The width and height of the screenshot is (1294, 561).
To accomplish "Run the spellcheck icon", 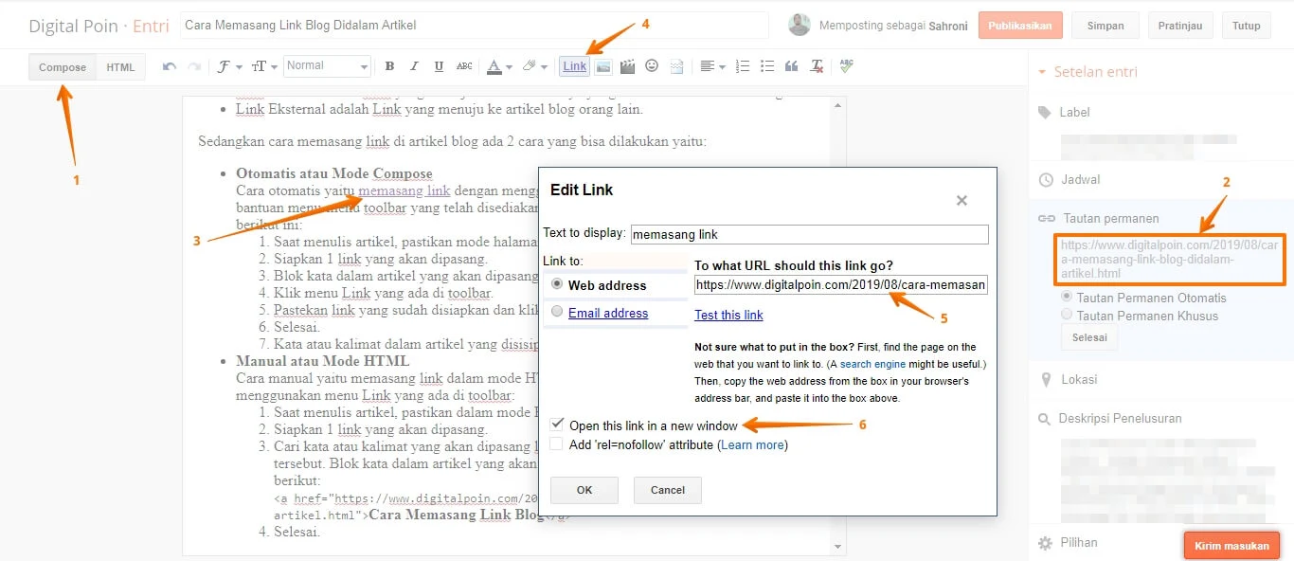I will pyautogui.click(x=844, y=65).
